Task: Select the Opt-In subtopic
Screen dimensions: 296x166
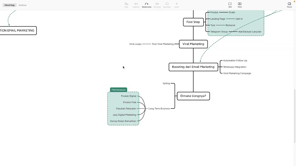Action: point(239,19)
